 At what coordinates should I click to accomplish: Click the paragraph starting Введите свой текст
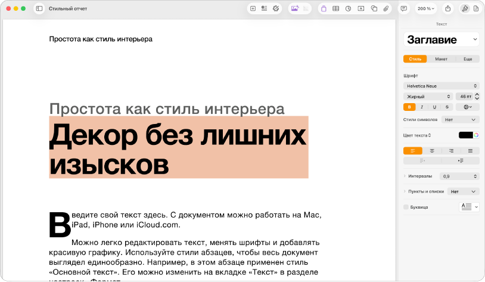point(197,220)
